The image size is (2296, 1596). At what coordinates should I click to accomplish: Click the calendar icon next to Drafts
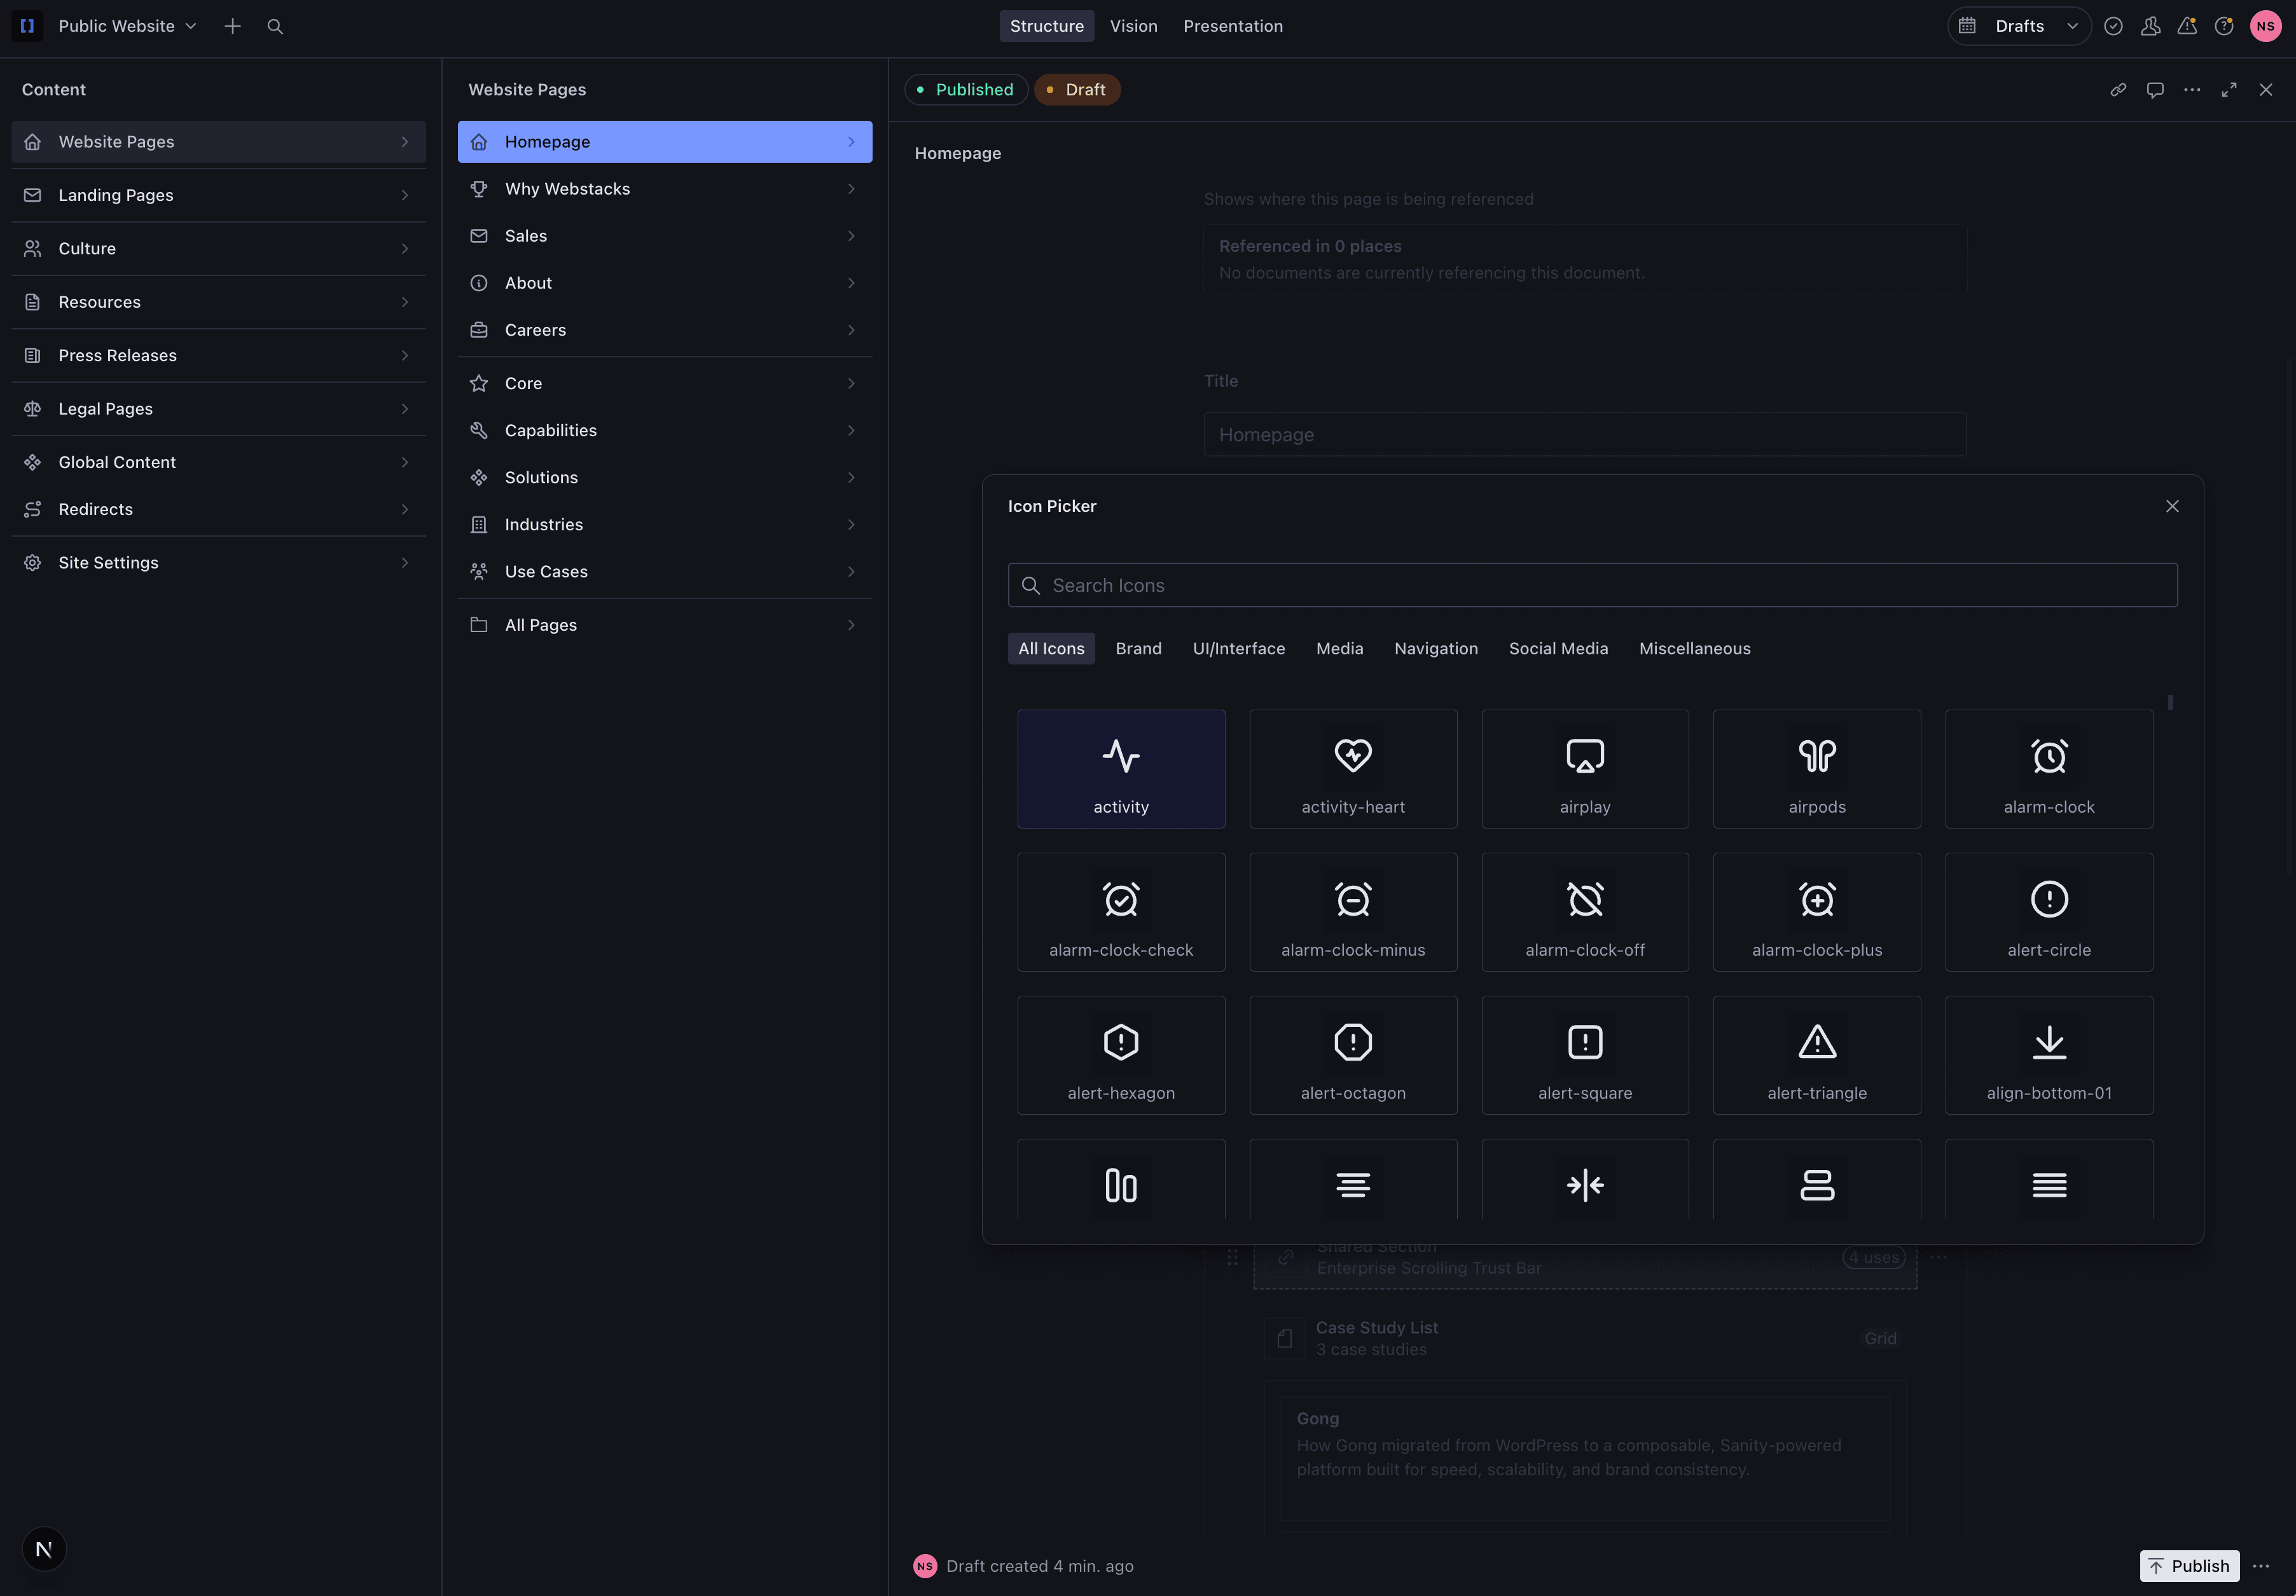(x=1967, y=26)
